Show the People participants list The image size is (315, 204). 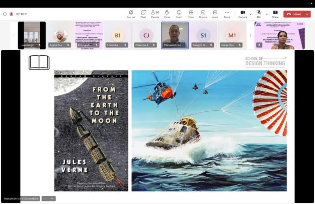(155, 14)
